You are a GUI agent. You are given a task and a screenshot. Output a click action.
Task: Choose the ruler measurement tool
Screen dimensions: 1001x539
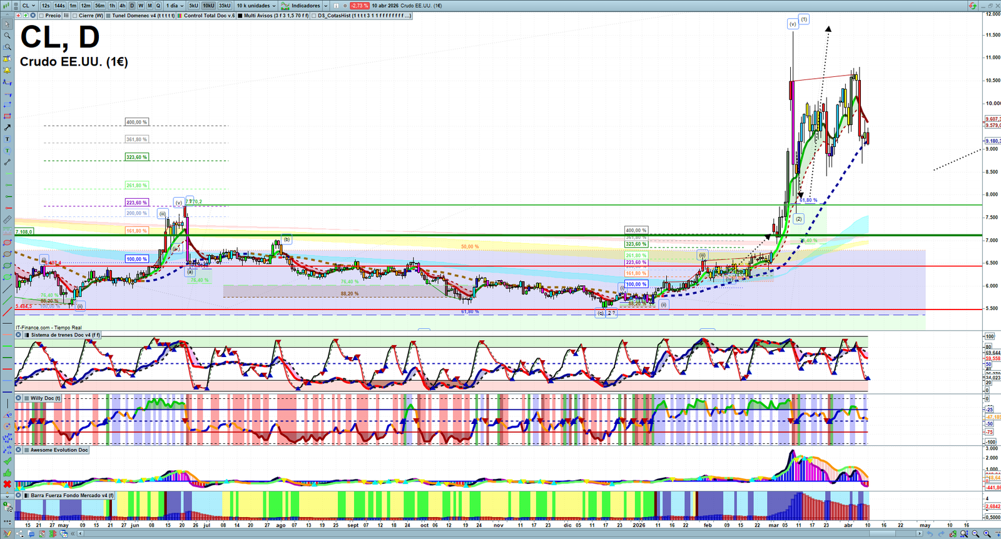[7, 219]
